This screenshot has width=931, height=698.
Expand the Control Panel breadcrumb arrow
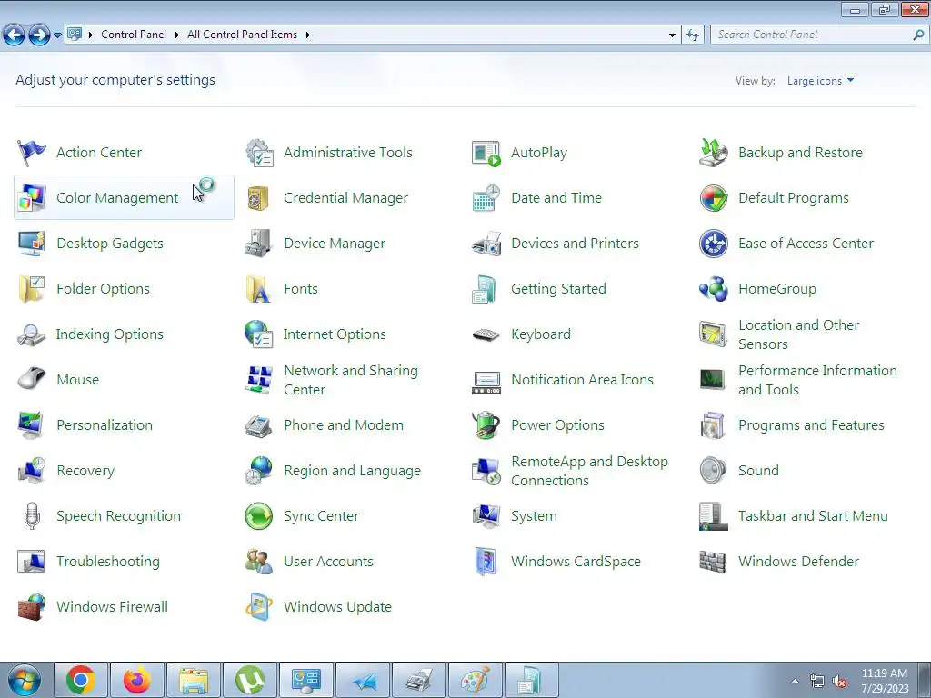click(177, 35)
